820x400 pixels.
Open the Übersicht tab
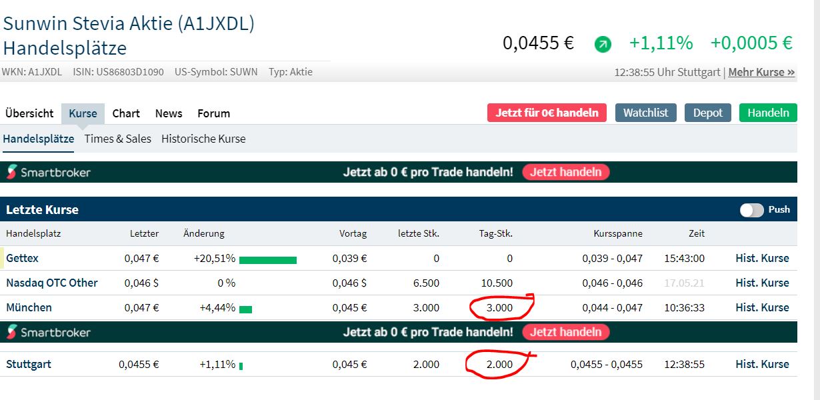tap(29, 113)
